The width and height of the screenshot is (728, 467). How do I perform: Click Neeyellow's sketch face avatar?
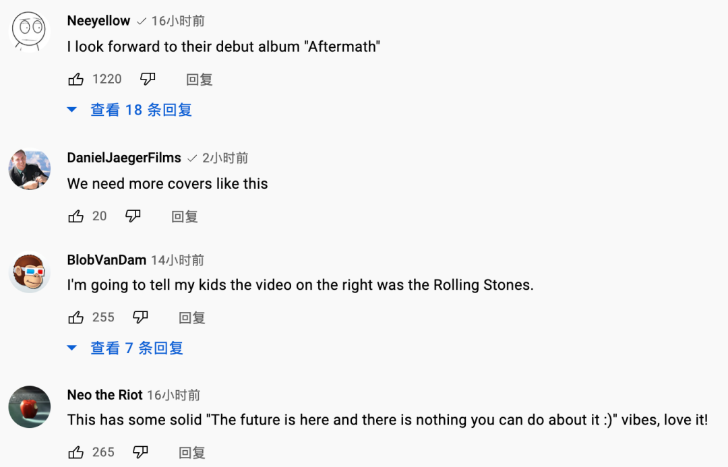click(x=29, y=31)
